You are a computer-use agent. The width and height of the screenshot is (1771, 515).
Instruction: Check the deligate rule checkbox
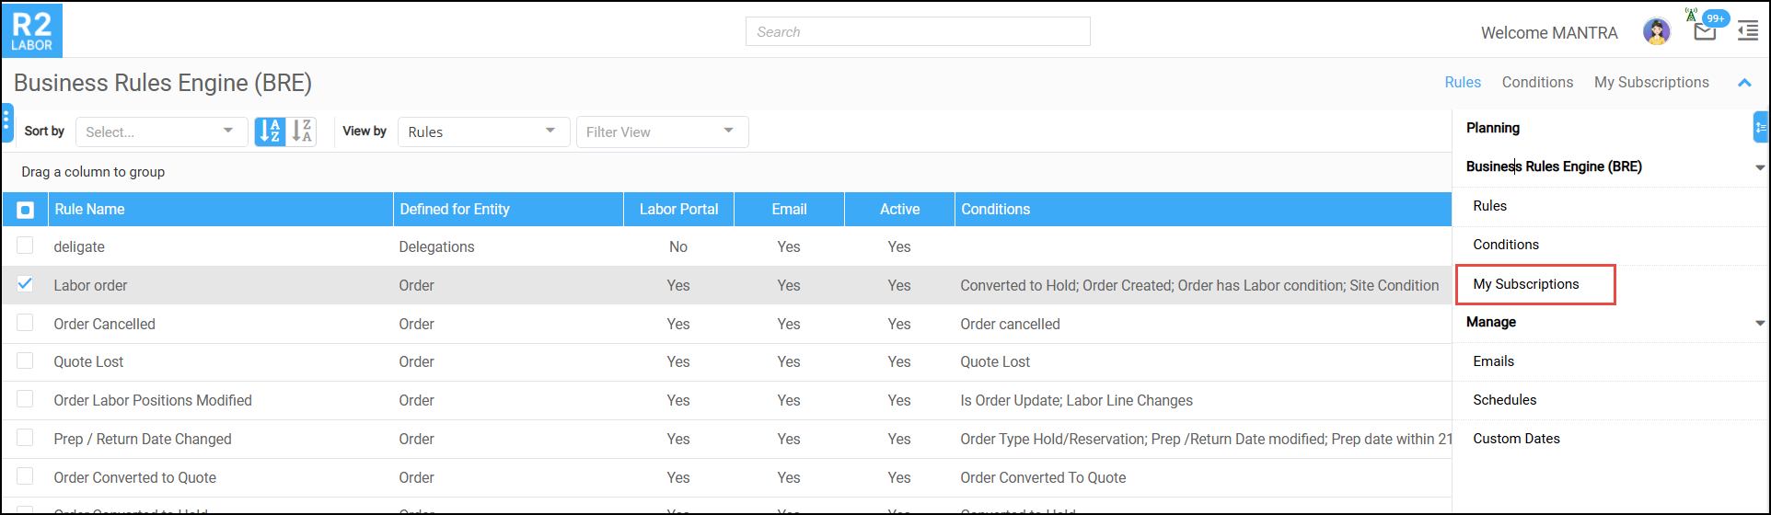25,246
